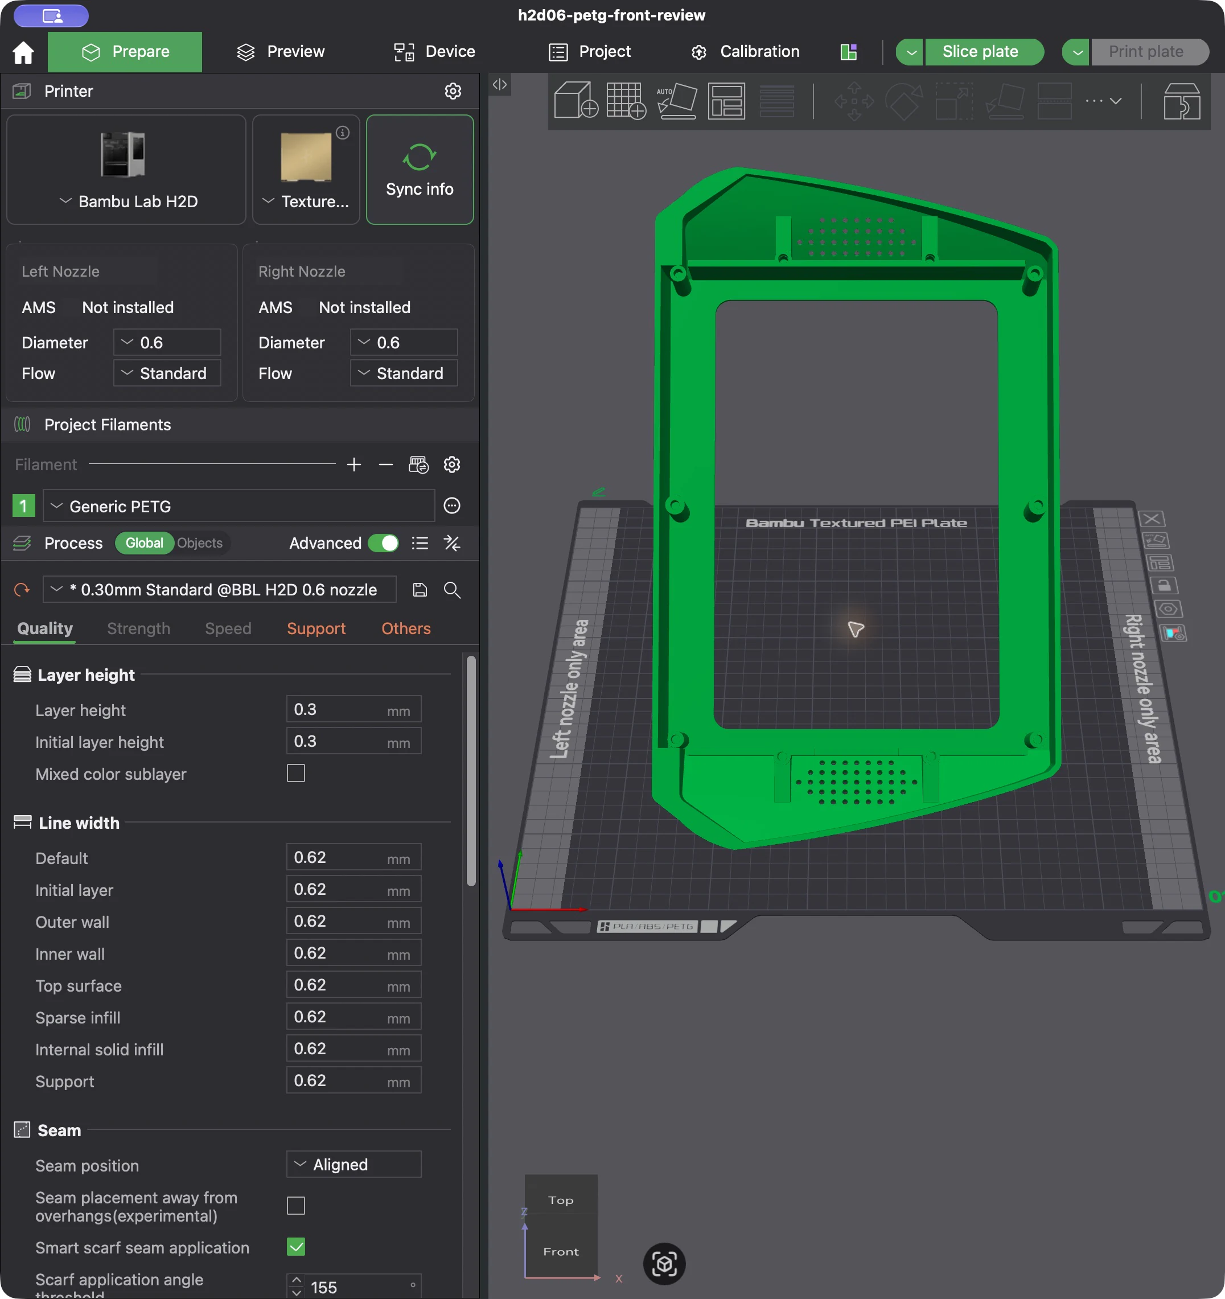Click the Layer height value field
1225x1299 pixels.
[354, 710]
